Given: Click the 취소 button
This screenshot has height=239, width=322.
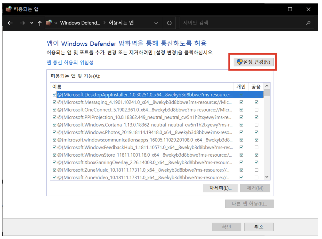Looking at the screenshot, I should tap(259, 227).
